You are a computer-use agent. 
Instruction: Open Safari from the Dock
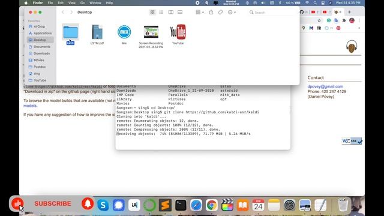click(196, 205)
